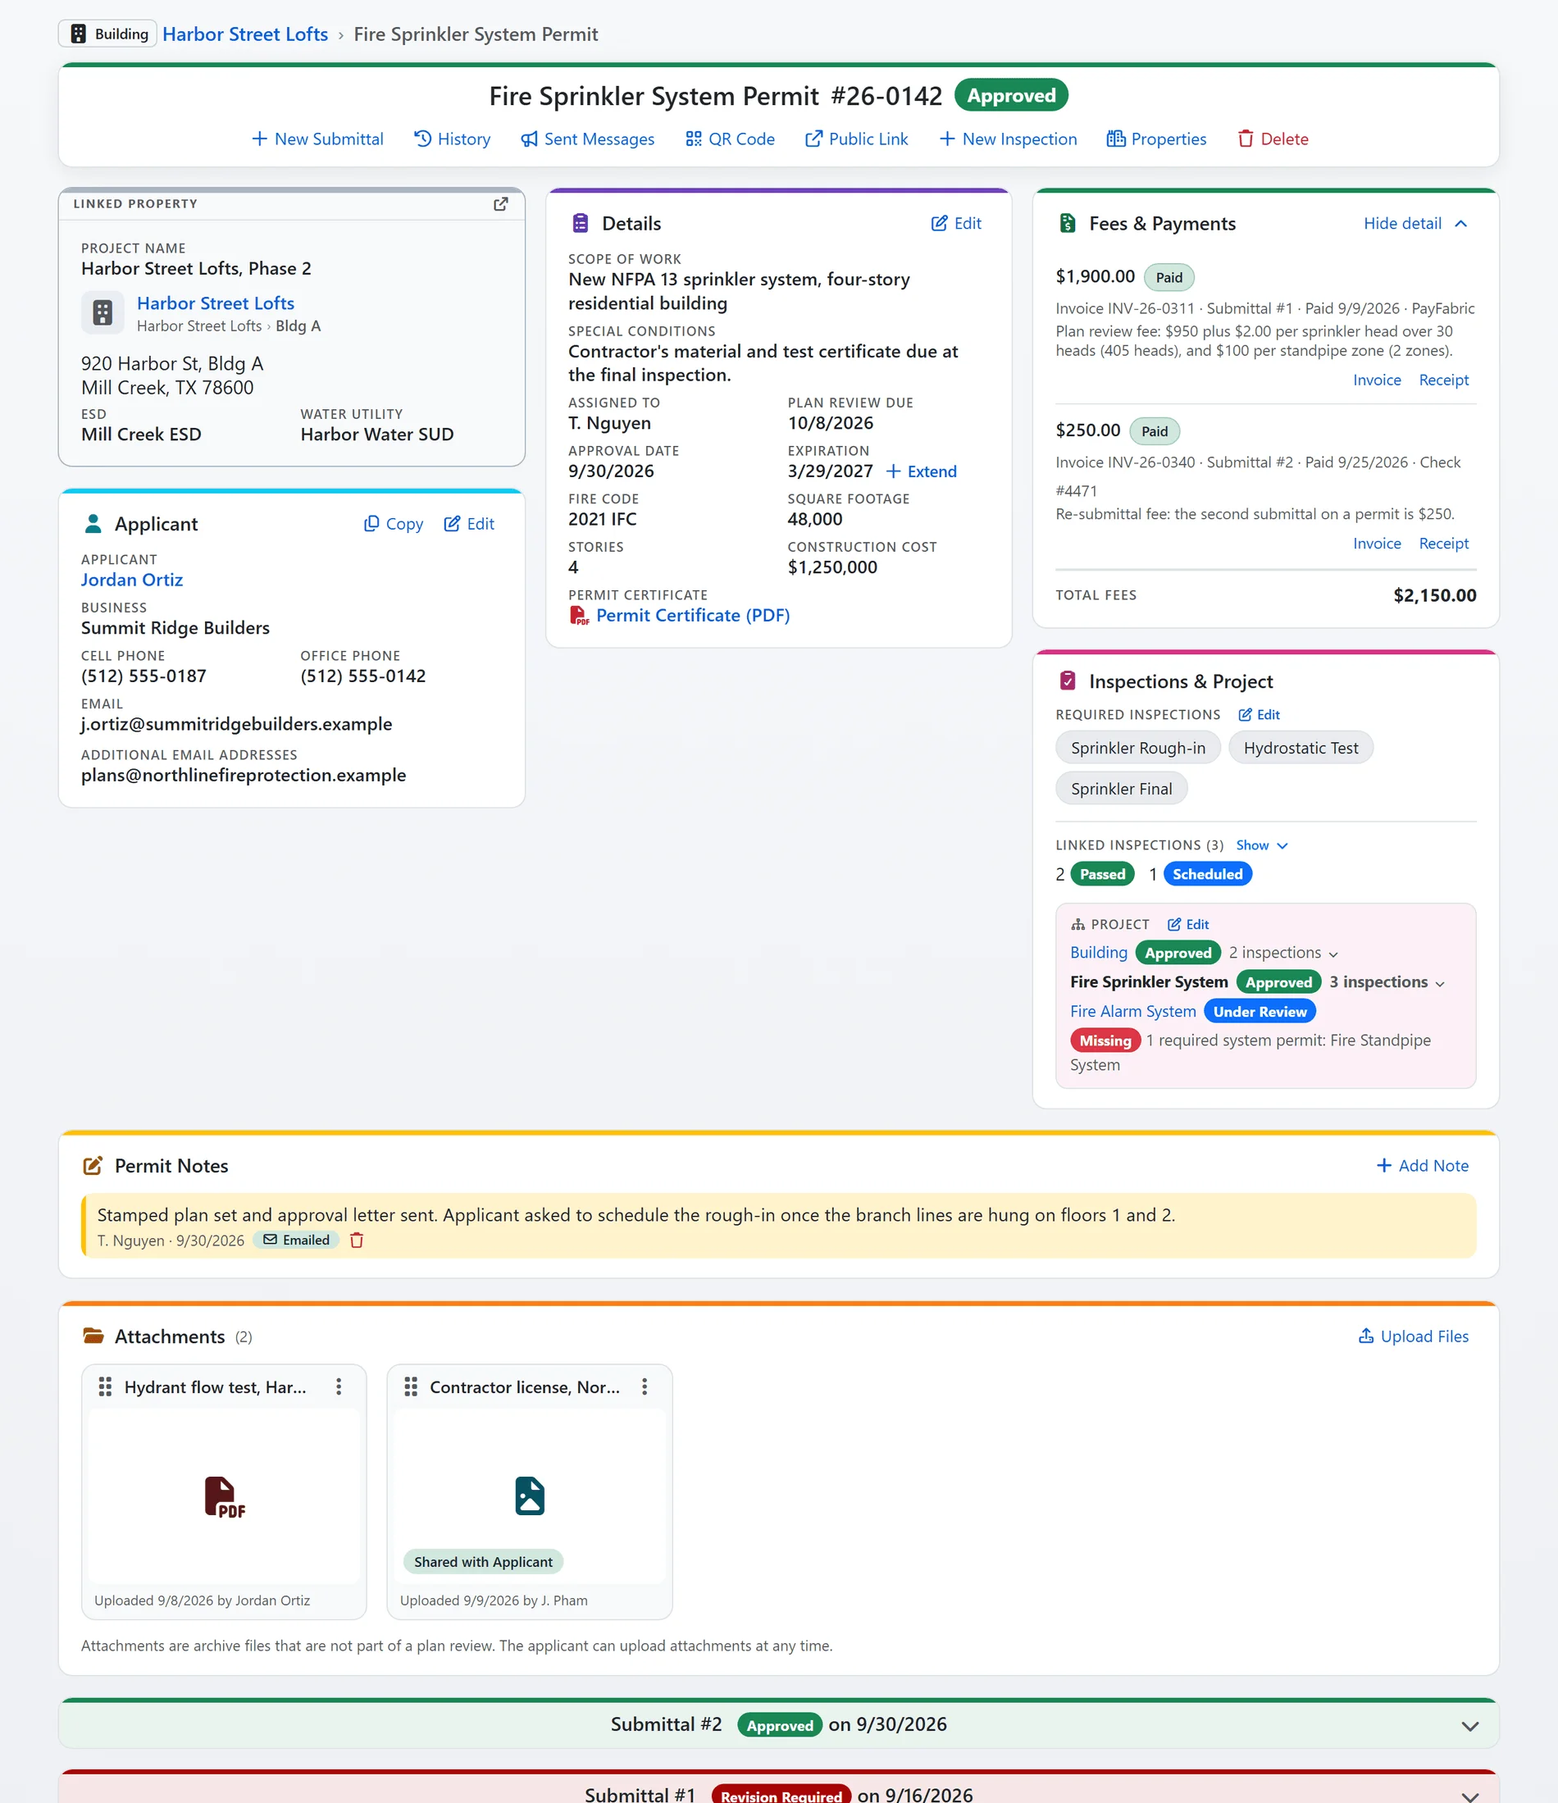This screenshot has width=1558, height=1803.
Task: Open applicant Jordan Ortiz profile
Action: tap(132, 580)
